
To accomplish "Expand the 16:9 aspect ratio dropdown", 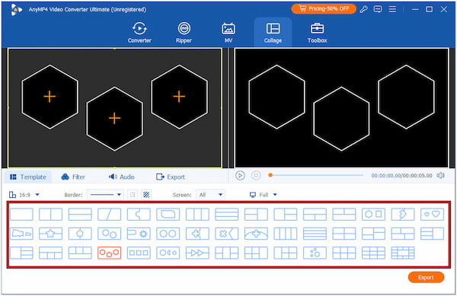I will coord(24,195).
